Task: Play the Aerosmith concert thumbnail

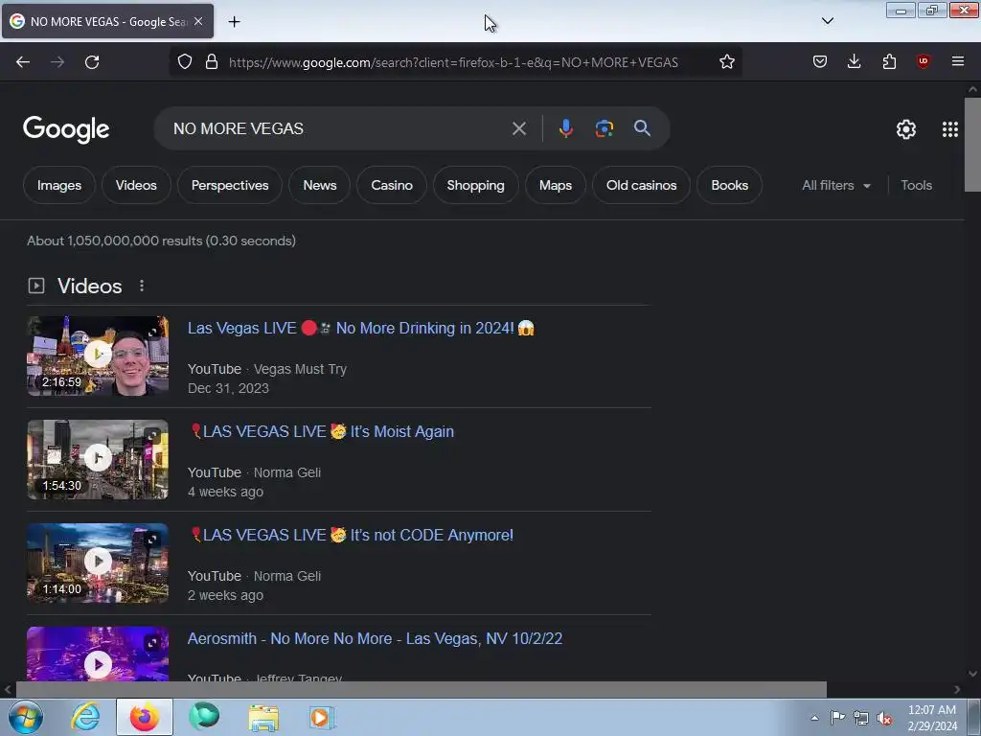Action: (98, 654)
